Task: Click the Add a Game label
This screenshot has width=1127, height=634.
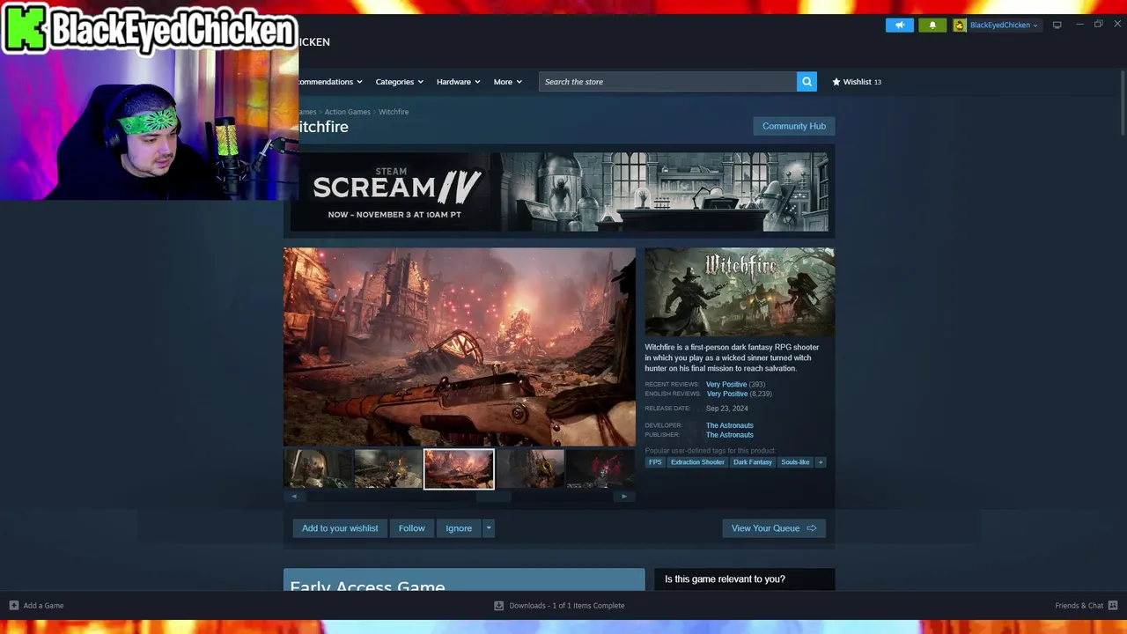Action: (x=43, y=605)
